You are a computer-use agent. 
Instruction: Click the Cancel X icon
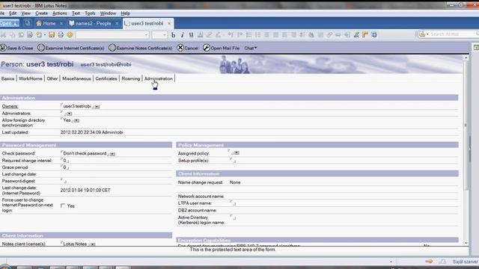180,48
